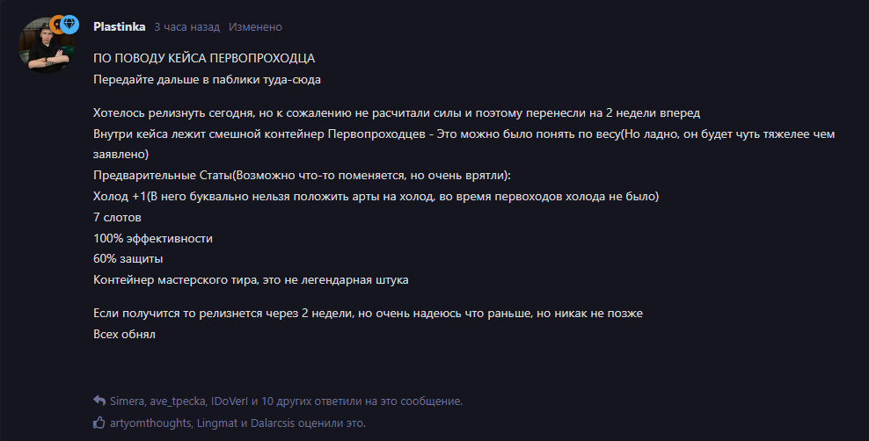Show edit history via 'Изменено' label
The height and width of the screenshot is (441, 869).
[255, 27]
